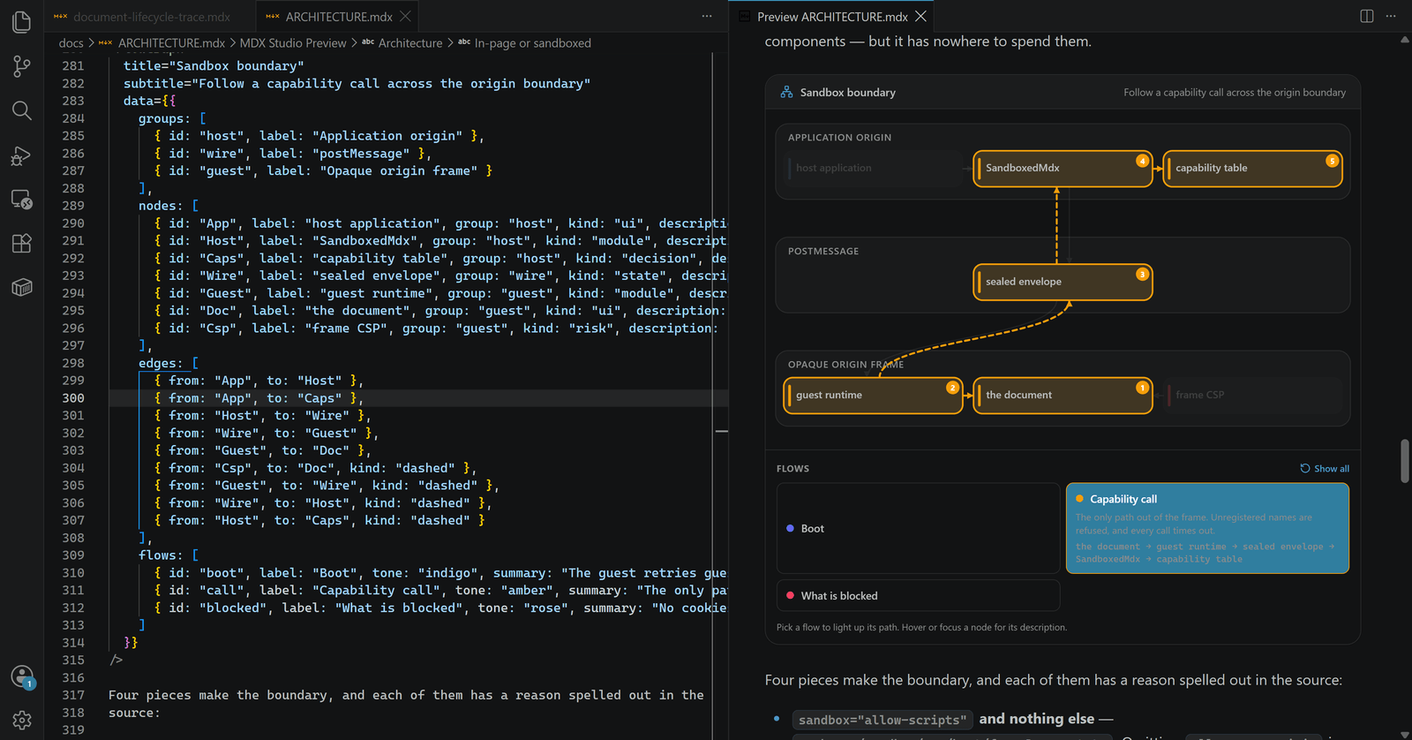Viewport: 1412px width, 740px height.
Task: Click the code text 'edges: ['
Action: pos(169,363)
